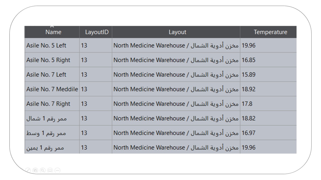Viewport: 321px width, 180px height.
Task: Click the Layout column header
Action: (x=177, y=32)
